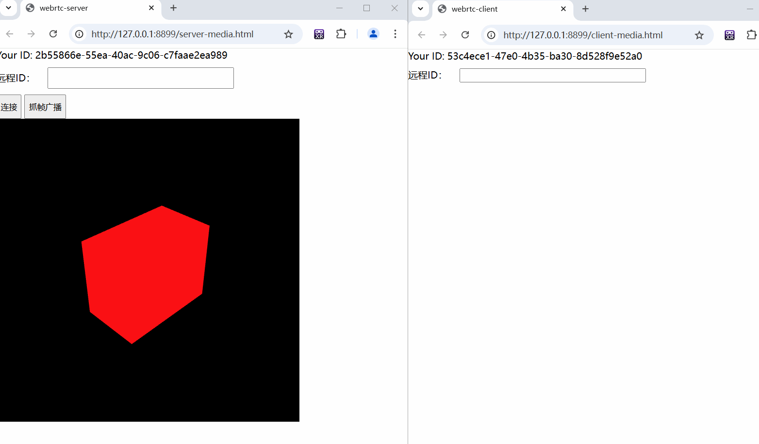Bookmark the server-media.html page
The width and height of the screenshot is (759, 444).
288,34
